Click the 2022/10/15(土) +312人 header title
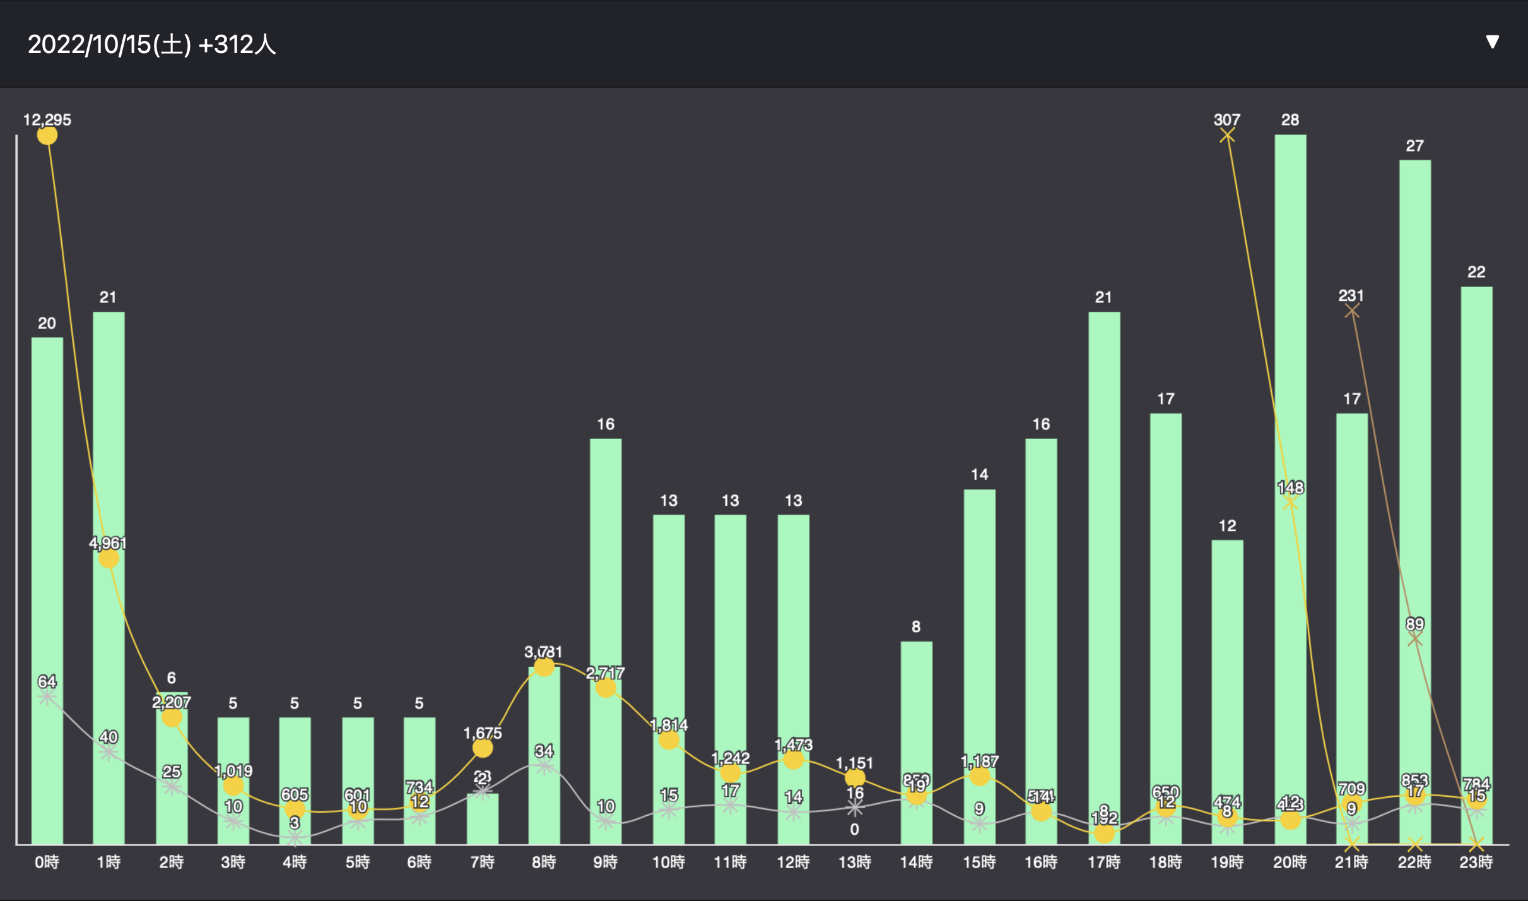Viewport: 1528px width, 901px height. pyautogui.click(x=152, y=45)
